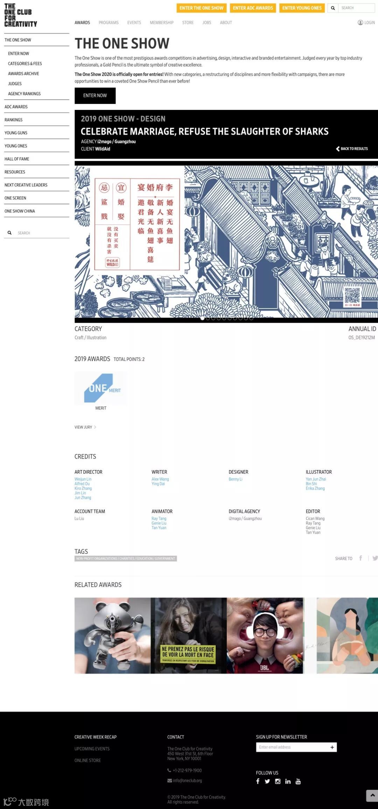Click the info@oneclub.org email link
This screenshot has height=809, width=378.
187,781
